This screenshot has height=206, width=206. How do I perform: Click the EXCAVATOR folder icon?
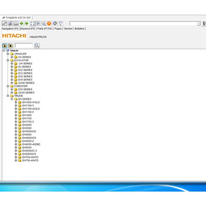12,60
